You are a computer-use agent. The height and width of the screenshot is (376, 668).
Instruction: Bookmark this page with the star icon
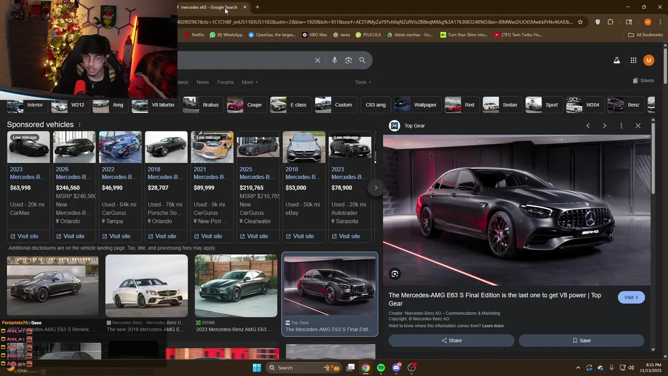580,22
